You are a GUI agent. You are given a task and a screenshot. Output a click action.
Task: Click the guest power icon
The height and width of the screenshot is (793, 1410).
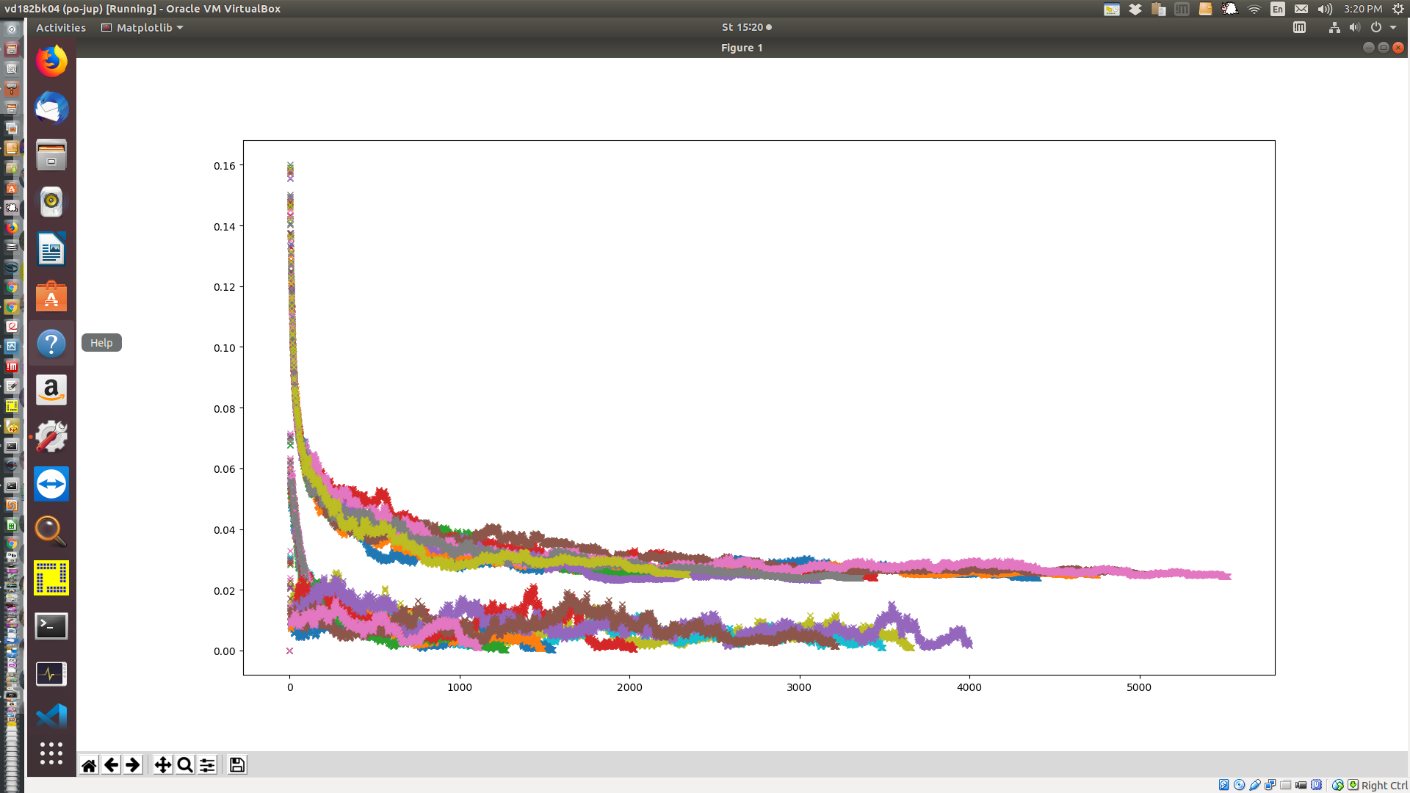1375,27
